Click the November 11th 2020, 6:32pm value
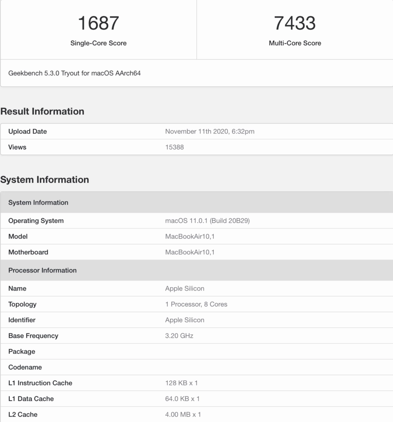This screenshot has height=422, width=393. click(210, 131)
